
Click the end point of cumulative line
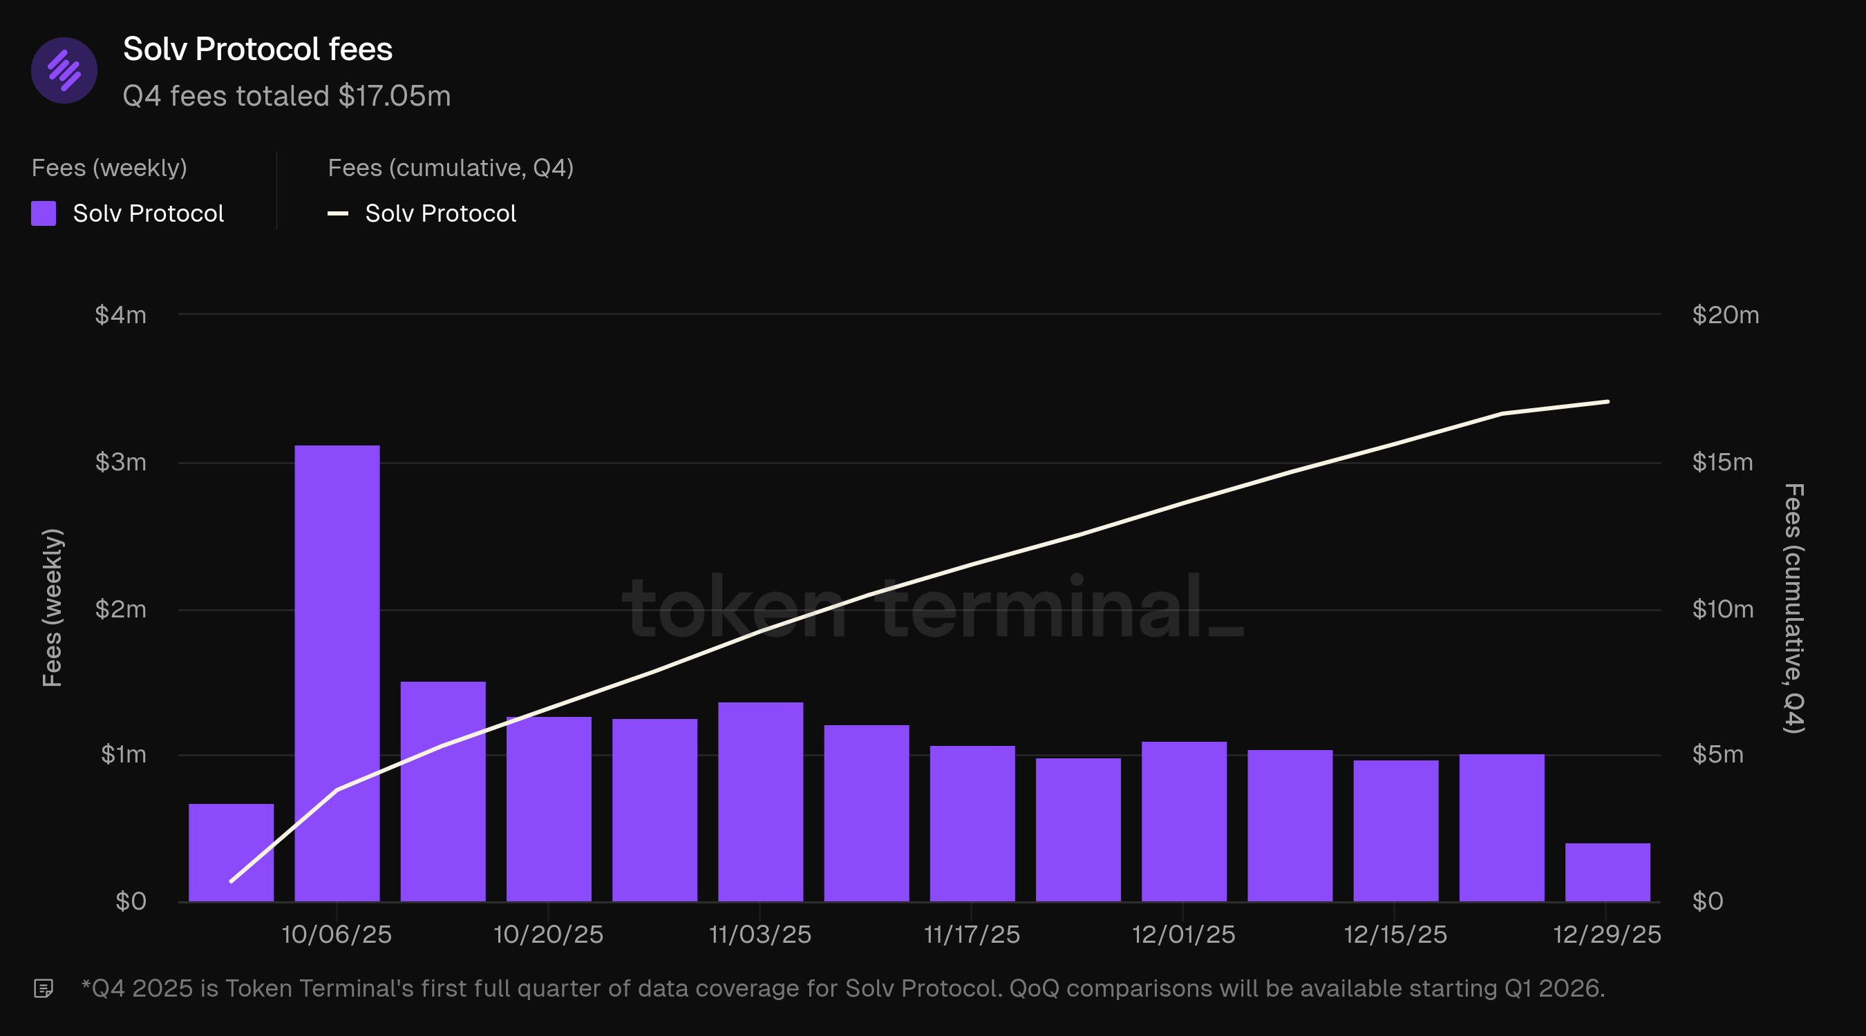click(x=1608, y=402)
